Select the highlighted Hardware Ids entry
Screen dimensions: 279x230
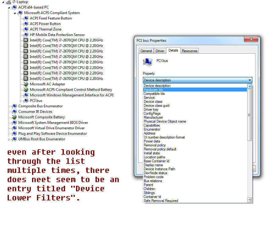(153, 90)
